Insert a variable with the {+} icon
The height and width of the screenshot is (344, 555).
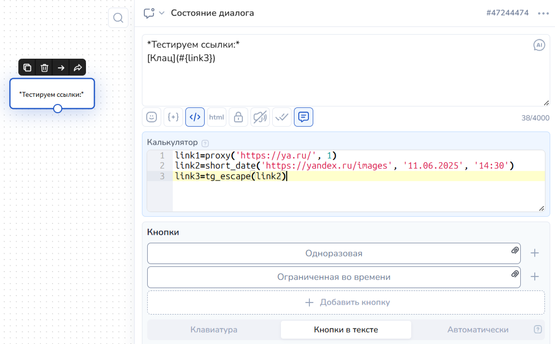click(173, 117)
